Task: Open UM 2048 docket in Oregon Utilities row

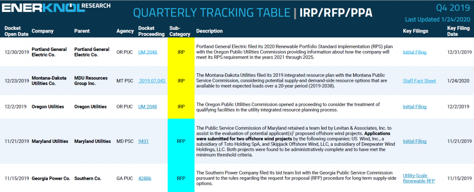Action: tap(148, 107)
